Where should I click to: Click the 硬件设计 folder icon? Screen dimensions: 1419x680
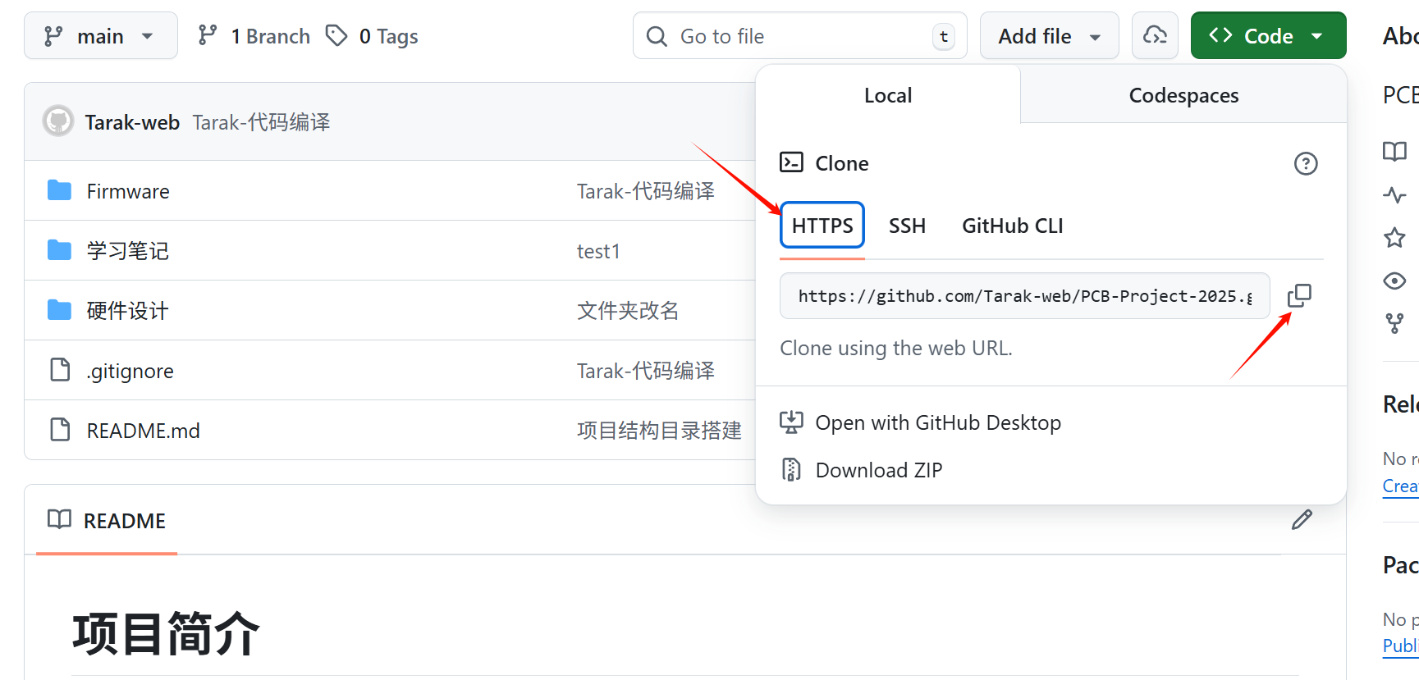(x=59, y=310)
